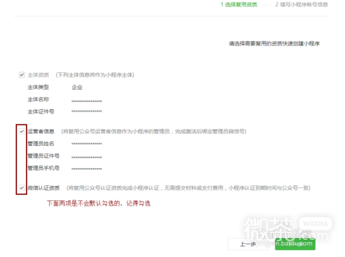Click the 主体证件号 label
This screenshot has width=345, height=257.
(x=41, y=112)
